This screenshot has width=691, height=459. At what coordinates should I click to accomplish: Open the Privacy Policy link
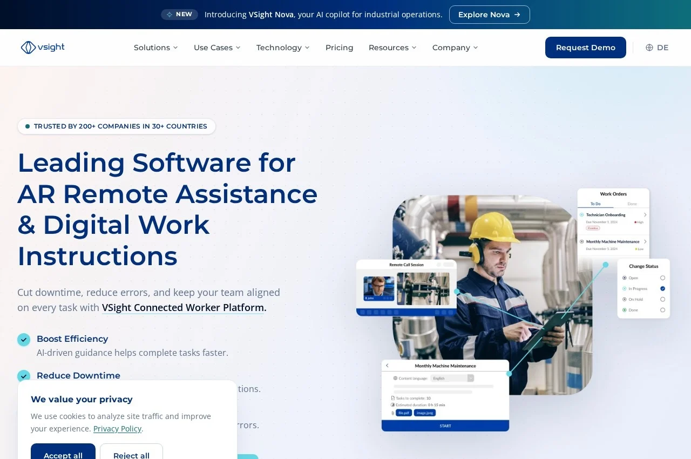[117, 429]
